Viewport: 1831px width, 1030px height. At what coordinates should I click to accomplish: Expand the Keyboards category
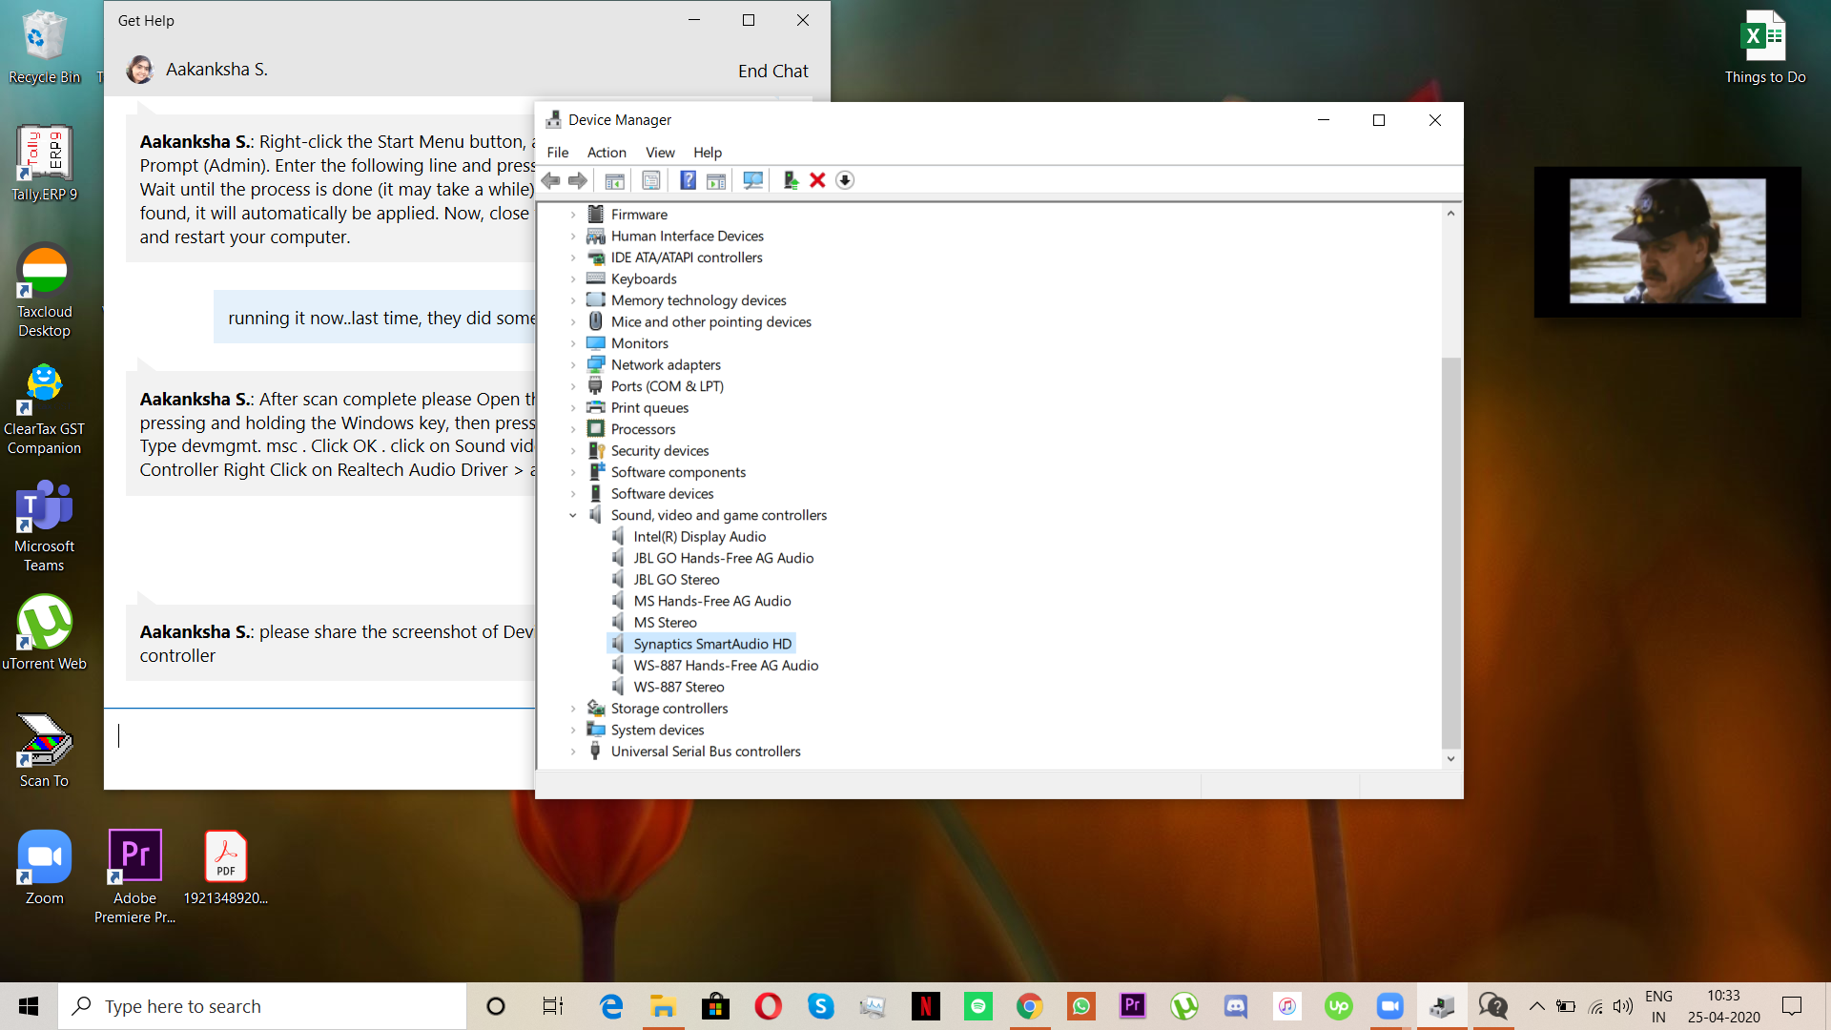(573, 279)
